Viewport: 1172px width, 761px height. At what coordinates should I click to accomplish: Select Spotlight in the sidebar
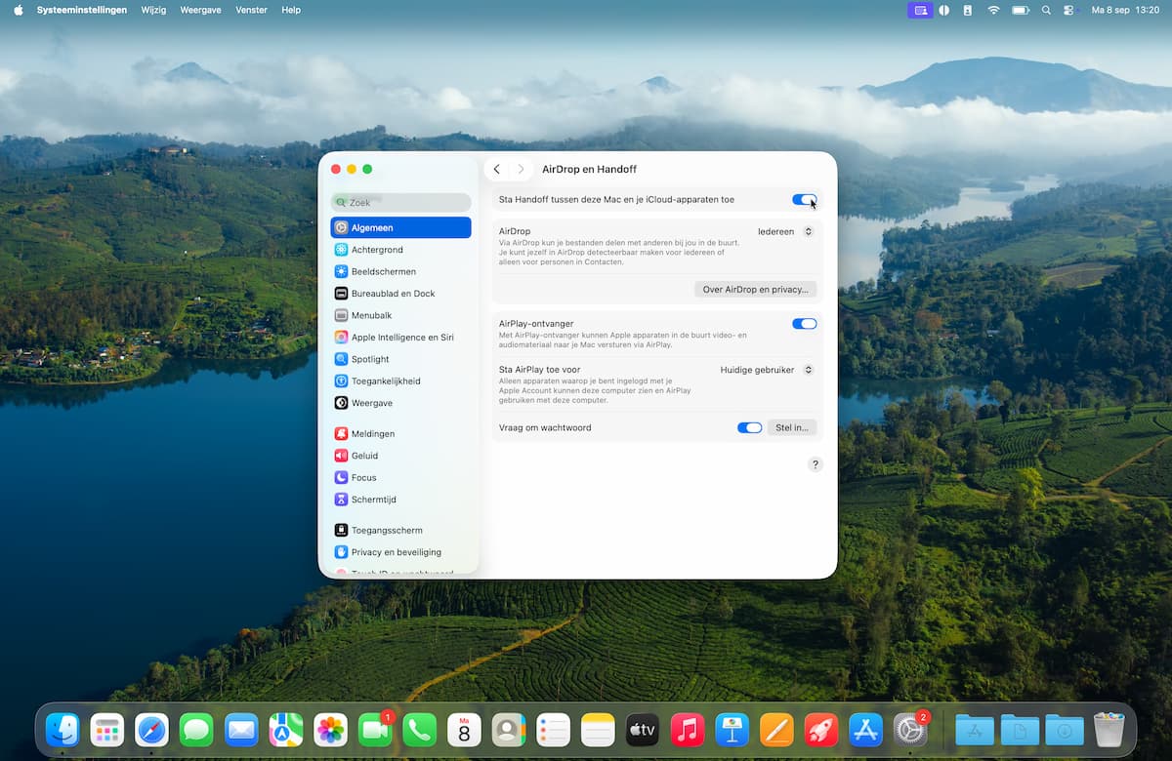point(370,359)
